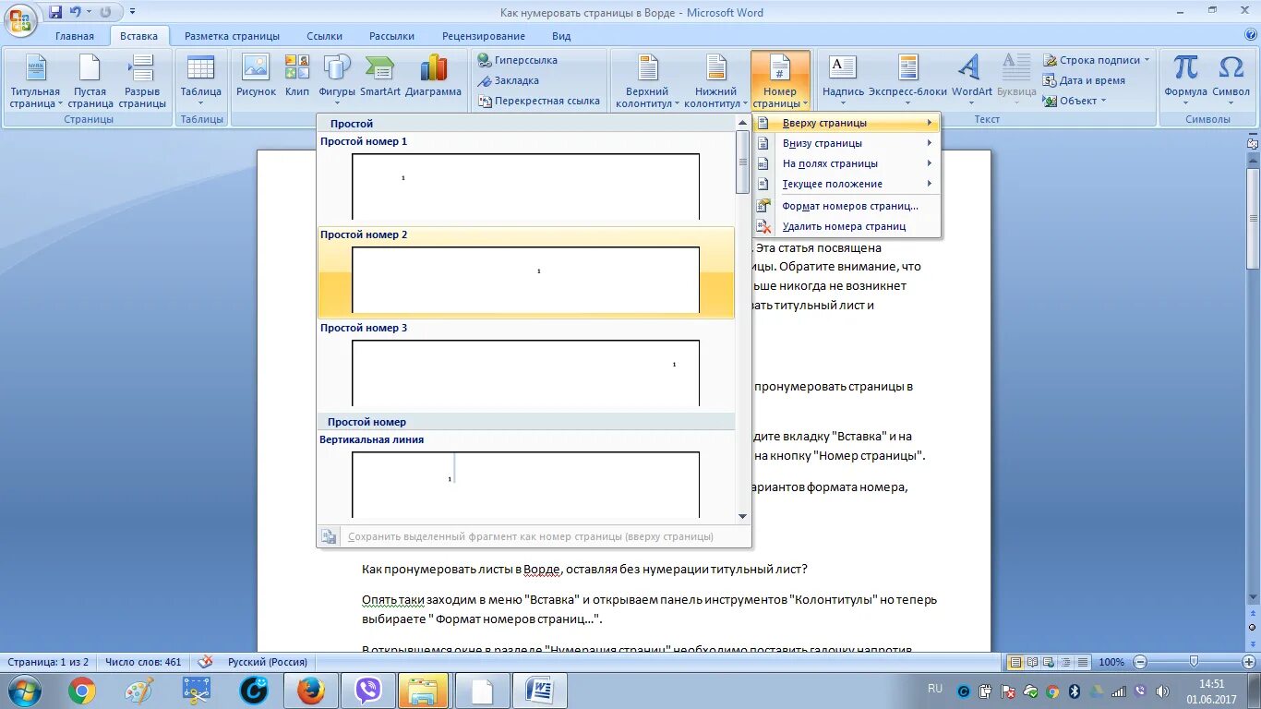
Task: Open Google Chrome from taskbar
Action: click(81, 691)
